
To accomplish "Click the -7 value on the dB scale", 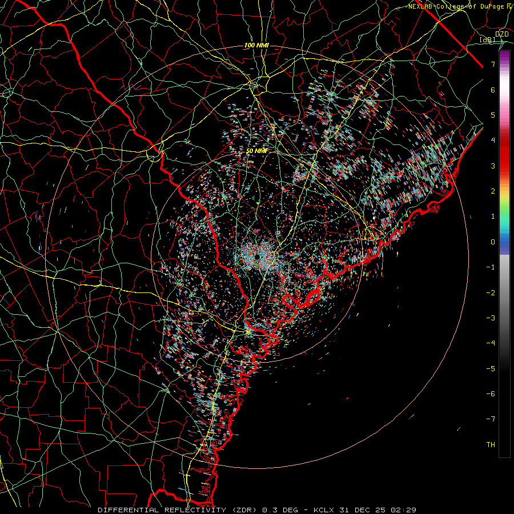I will coord(491,419).
